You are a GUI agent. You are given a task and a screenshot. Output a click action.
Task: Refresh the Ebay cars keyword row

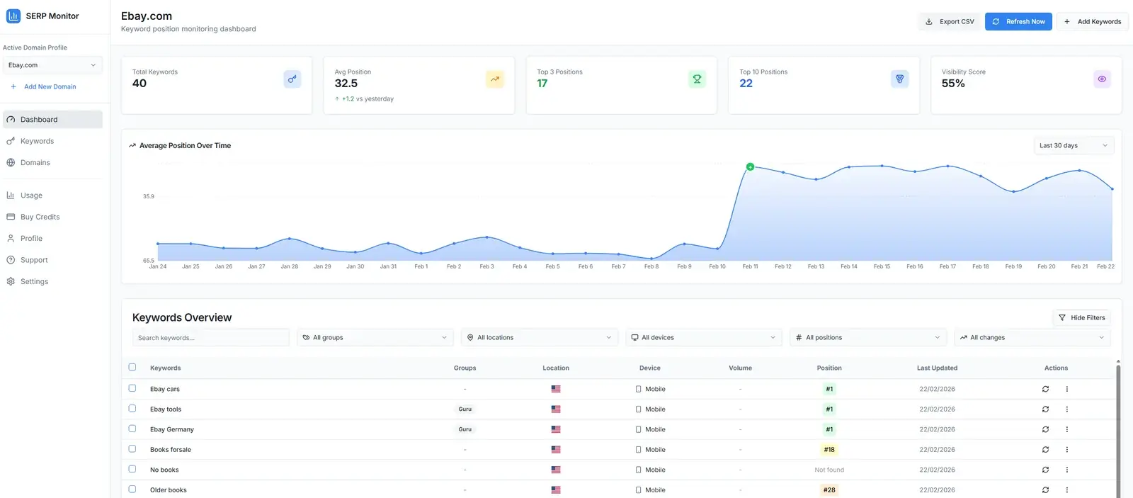tap(1045, 389)
